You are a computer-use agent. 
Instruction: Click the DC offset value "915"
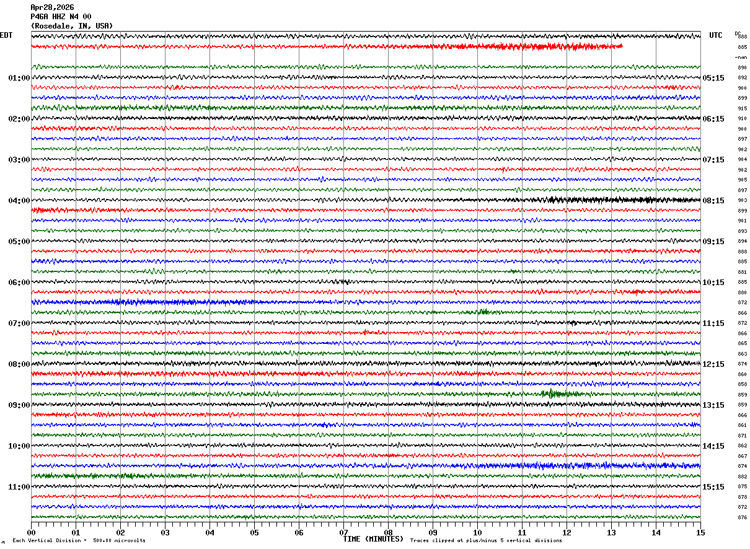[x=742, y=108]
